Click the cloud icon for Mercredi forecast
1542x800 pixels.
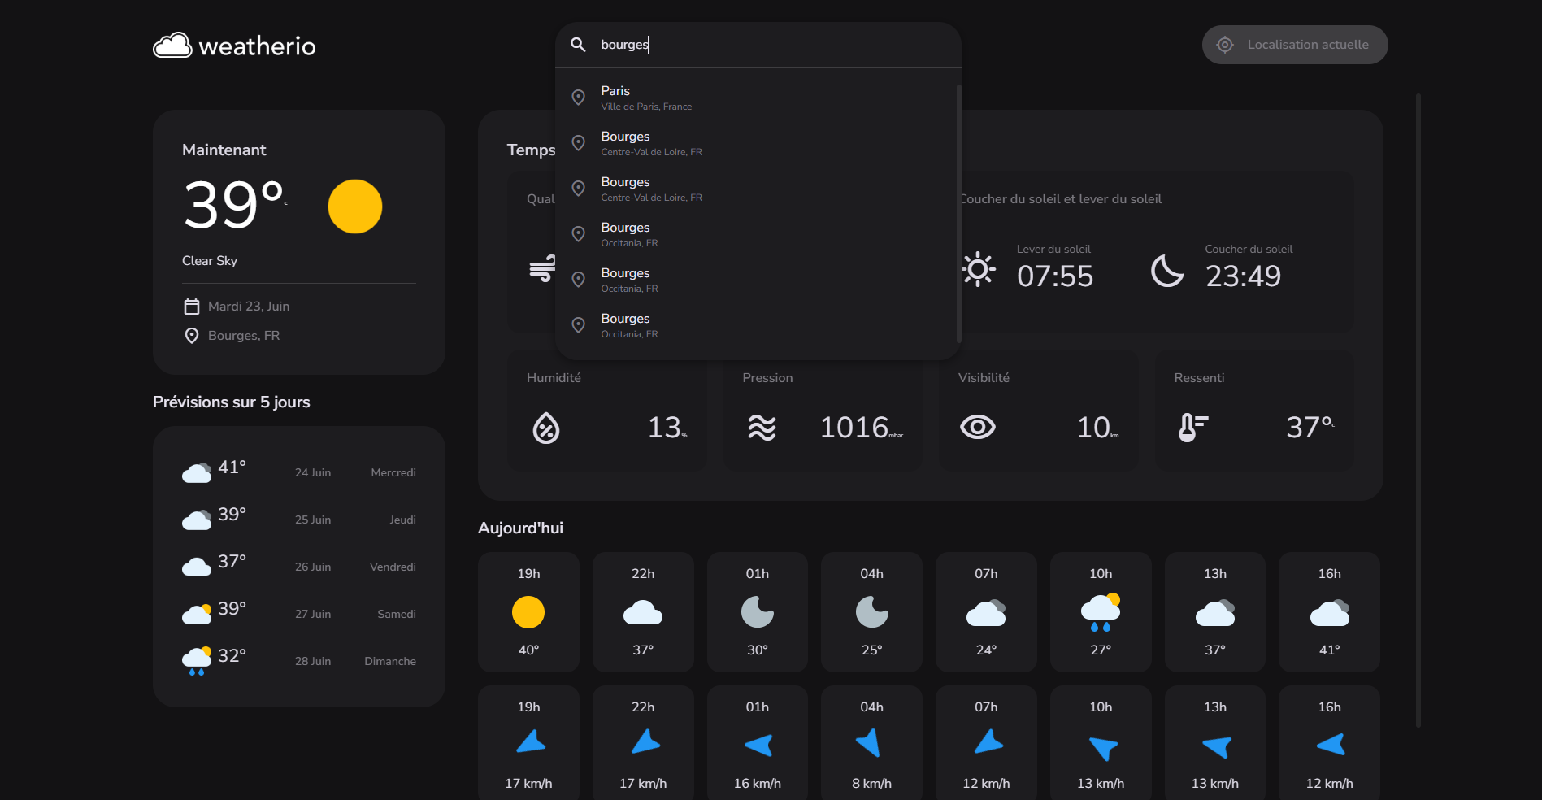[x=197, y=472]
